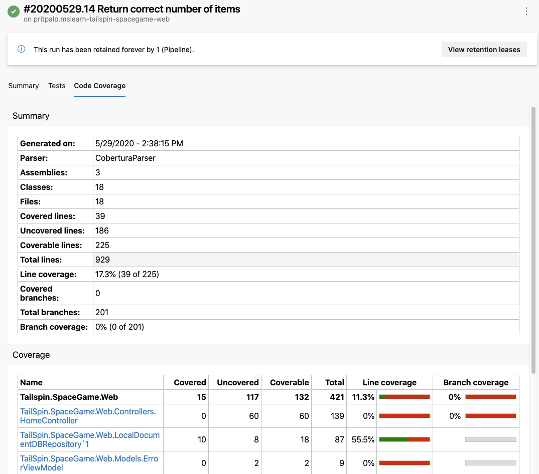Click the Parser: label
The image size is (539, 474).
pyautogui.click(x=34, y=158)
